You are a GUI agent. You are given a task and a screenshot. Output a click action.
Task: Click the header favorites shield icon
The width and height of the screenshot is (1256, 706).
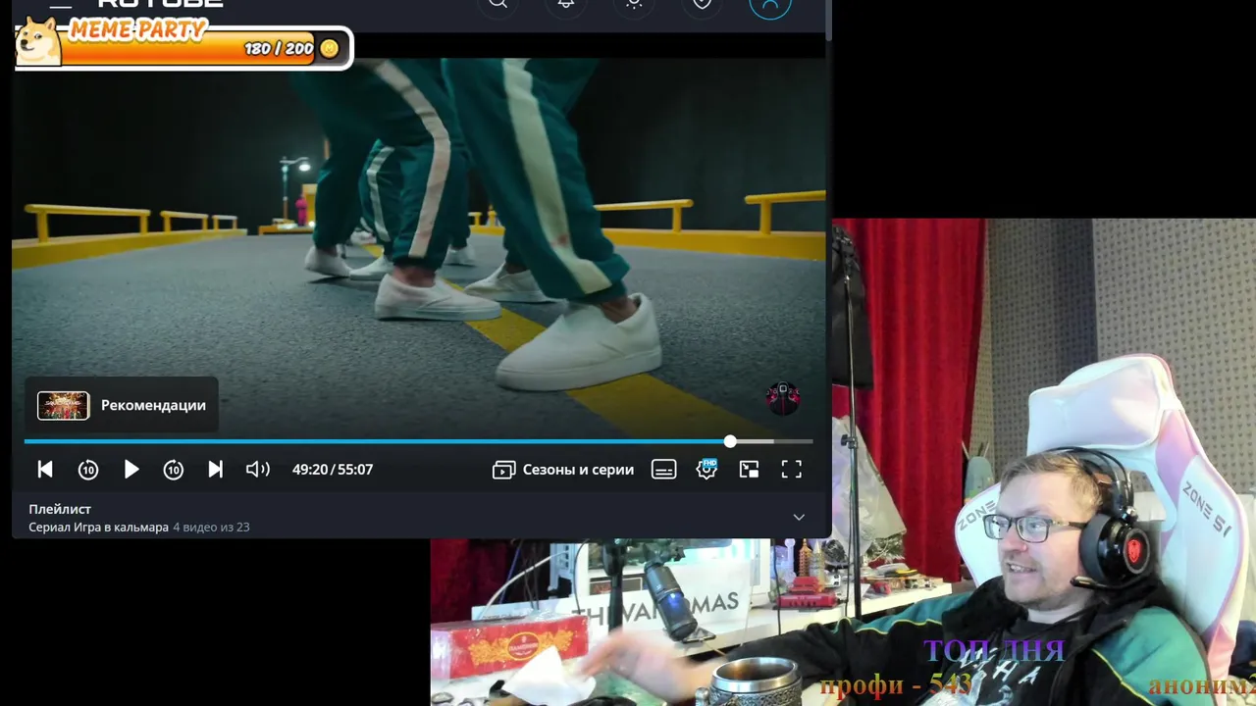pos(702,4)
